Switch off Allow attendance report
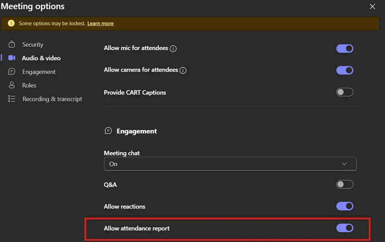385x242 pixels. [345, 228]
